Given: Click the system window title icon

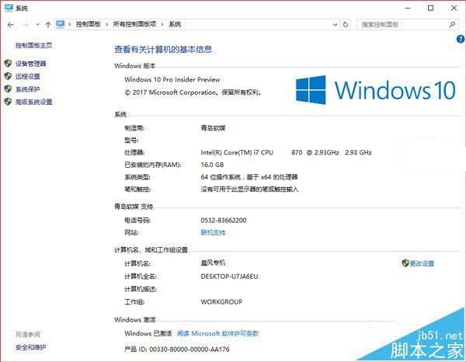Looking at the screenshot, I should 9,8.
